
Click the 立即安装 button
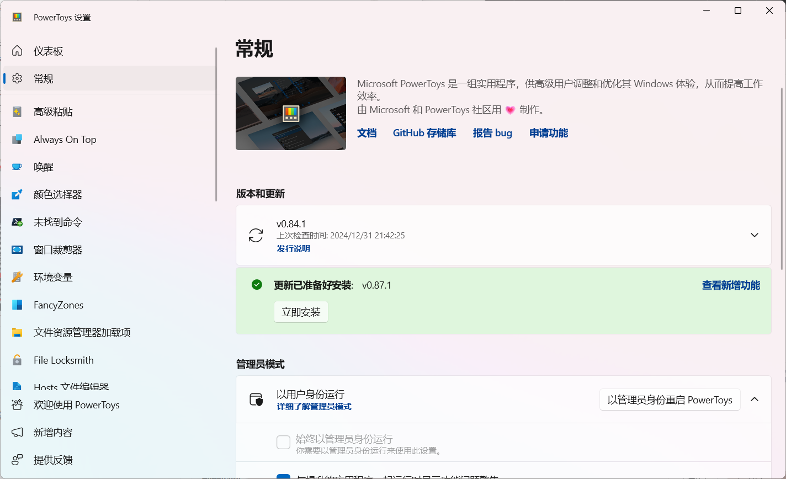click(301, 312)
